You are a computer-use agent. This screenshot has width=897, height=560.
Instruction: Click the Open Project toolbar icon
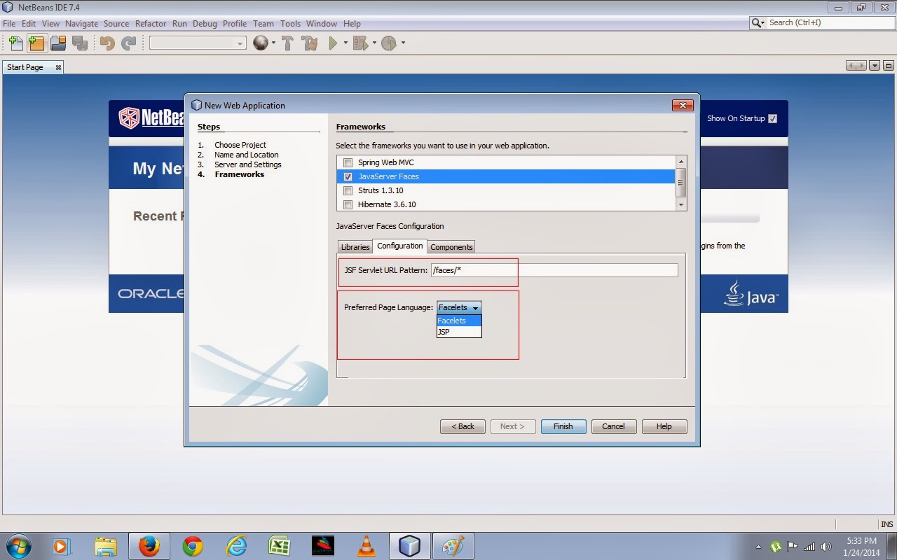pos(58,43)
